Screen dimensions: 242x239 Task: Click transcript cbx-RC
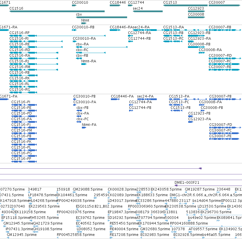[x=82, y=50]
